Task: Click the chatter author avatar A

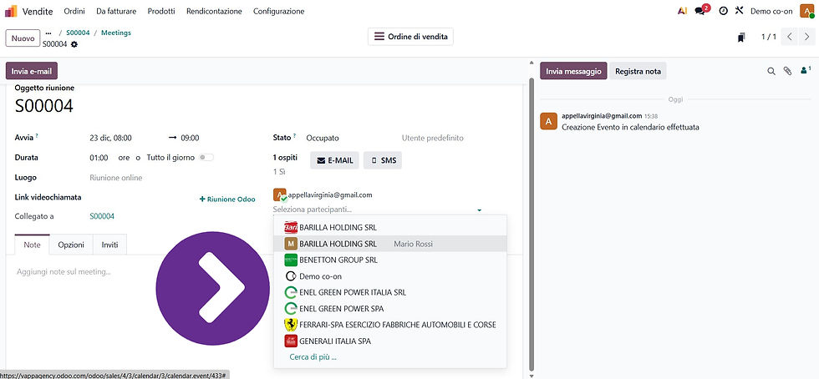Action: [548, 120]
